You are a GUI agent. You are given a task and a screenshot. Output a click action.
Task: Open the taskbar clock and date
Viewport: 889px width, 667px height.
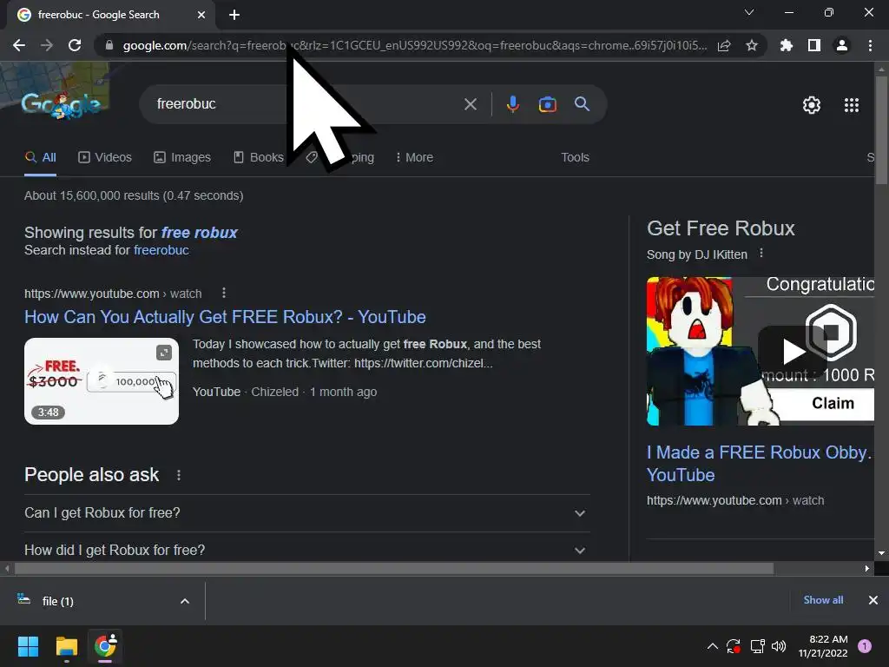823,646
